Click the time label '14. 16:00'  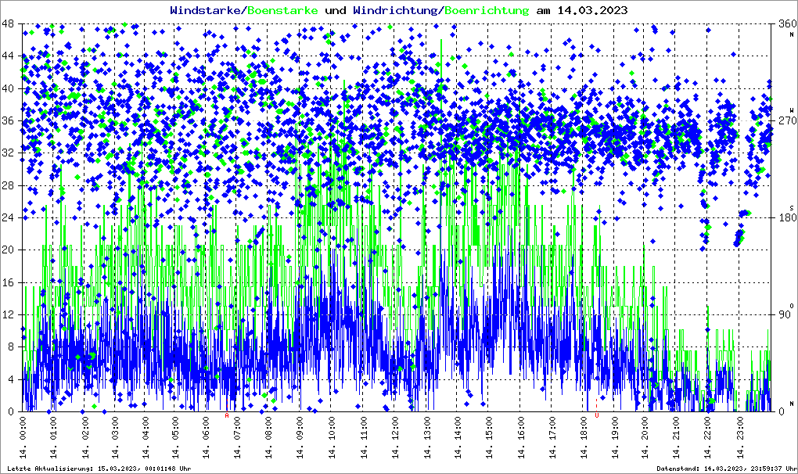[522, 437]
